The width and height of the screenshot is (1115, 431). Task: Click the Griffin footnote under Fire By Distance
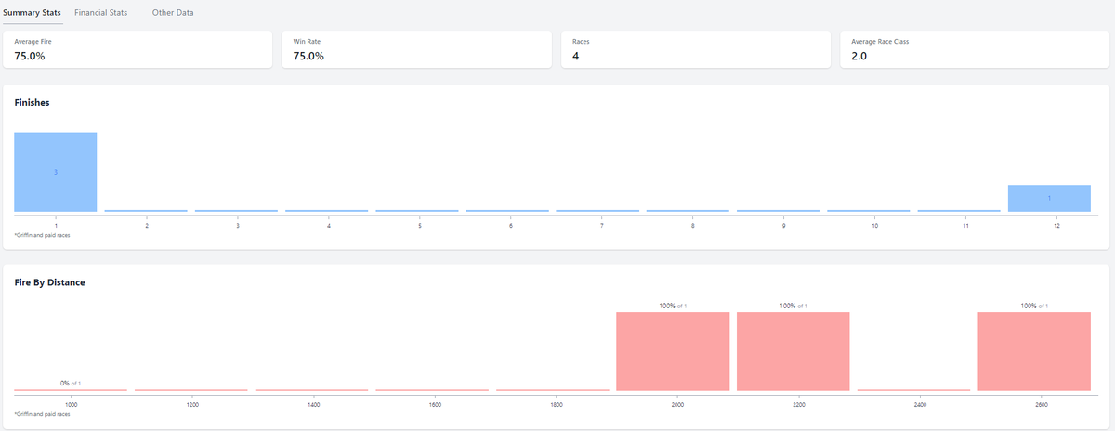[x=42, y=414]
